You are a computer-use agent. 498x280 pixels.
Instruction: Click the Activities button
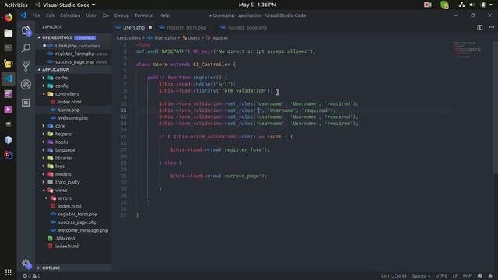click(16, 5)
